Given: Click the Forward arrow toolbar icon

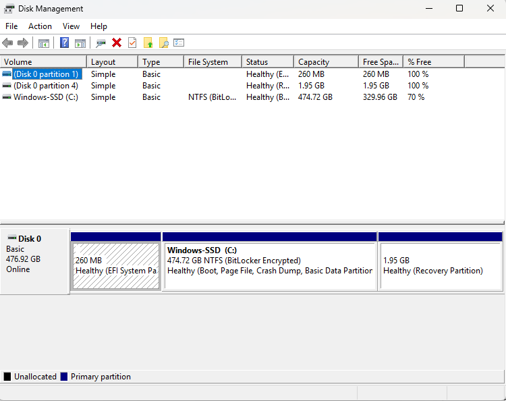Looking at the screenshot, I should coord(23,43).
